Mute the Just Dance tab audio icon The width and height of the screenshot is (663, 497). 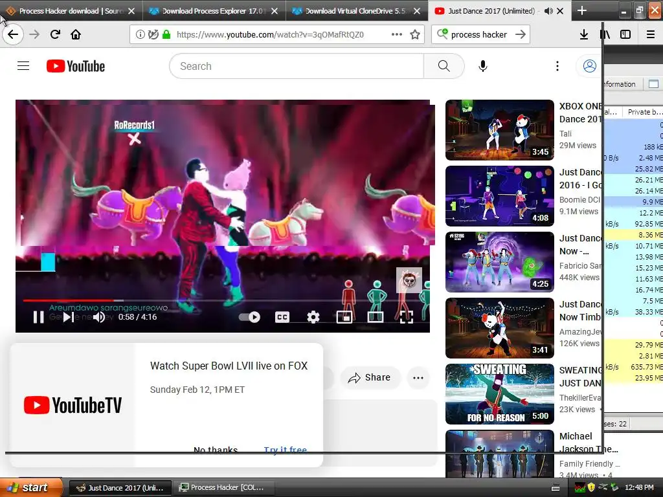(x=548, y=11)
